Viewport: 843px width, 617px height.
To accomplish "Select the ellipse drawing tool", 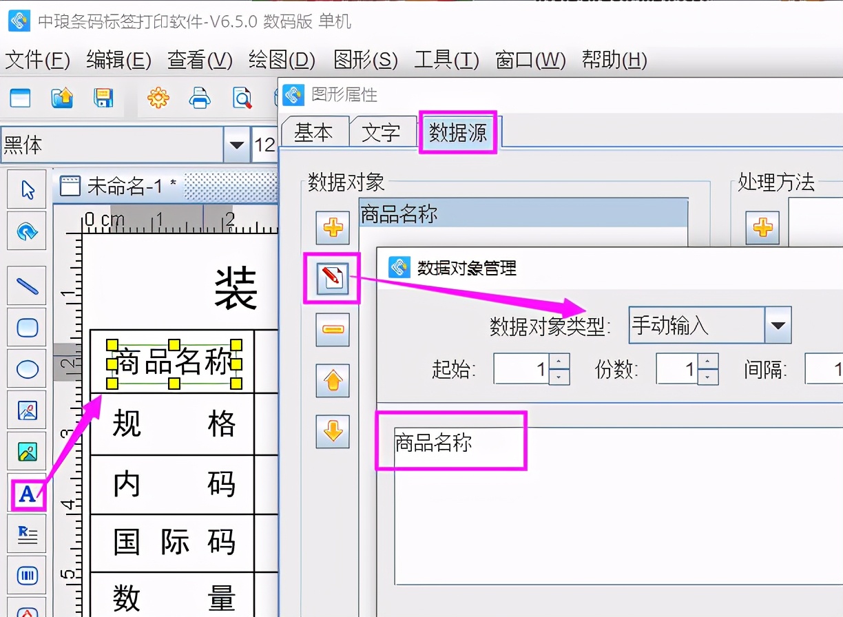I will tap(27, 369).
